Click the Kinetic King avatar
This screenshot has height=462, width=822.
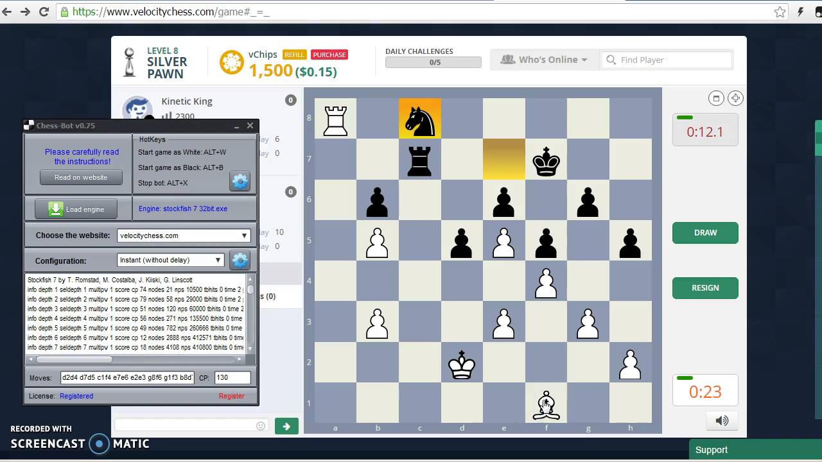[137, 109]
